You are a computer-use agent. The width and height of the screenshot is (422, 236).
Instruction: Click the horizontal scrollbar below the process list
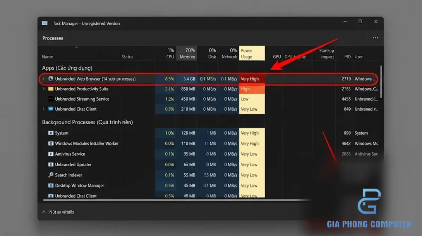pyautogui.click(x=177, y=200)
